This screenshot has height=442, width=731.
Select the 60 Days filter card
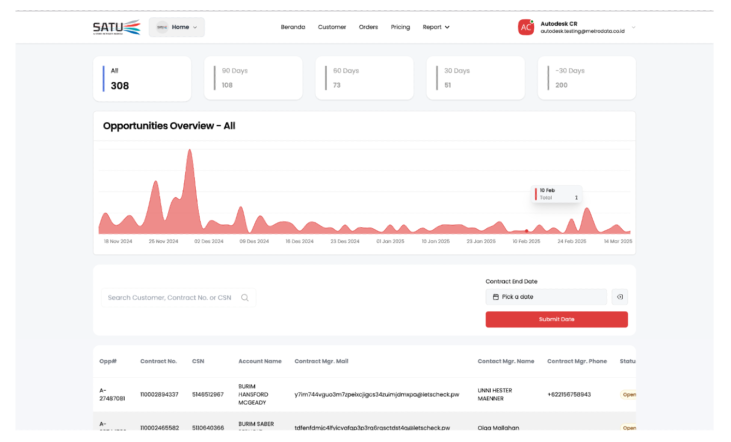364,78
